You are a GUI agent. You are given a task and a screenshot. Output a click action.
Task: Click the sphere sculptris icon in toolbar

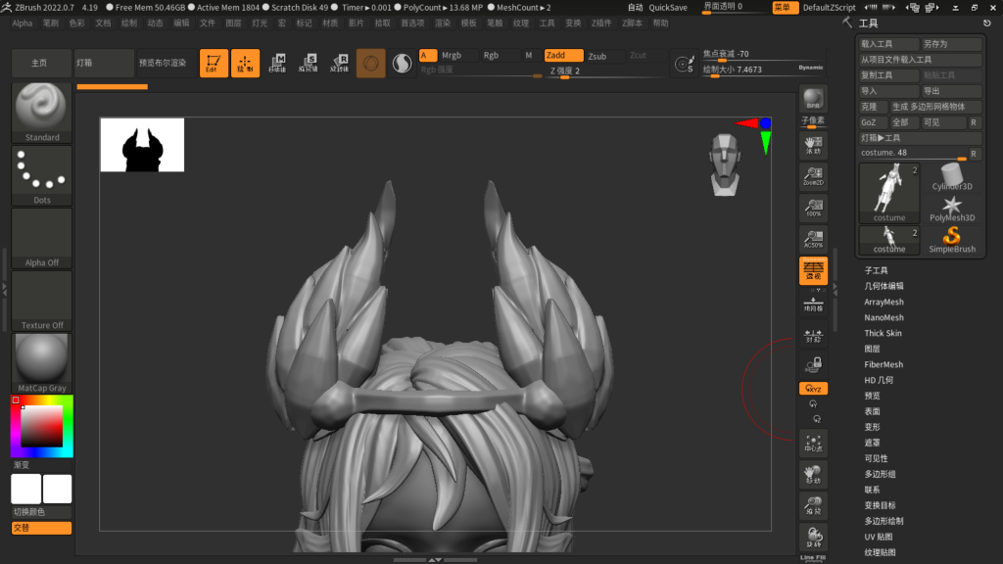pyautogui.click(x=371, y=63)
